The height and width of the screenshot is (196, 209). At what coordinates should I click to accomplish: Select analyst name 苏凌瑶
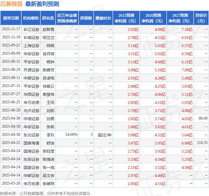pyautogui.click(x=48, y=78)
